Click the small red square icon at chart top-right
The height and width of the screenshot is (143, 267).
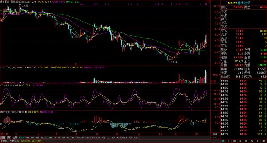click(x=209, y=2)
